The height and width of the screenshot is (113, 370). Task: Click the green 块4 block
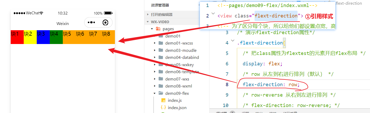(x=56, y=37)
